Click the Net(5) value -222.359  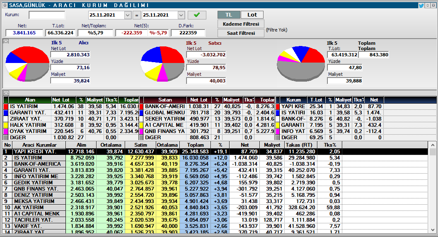coord(132,33)
